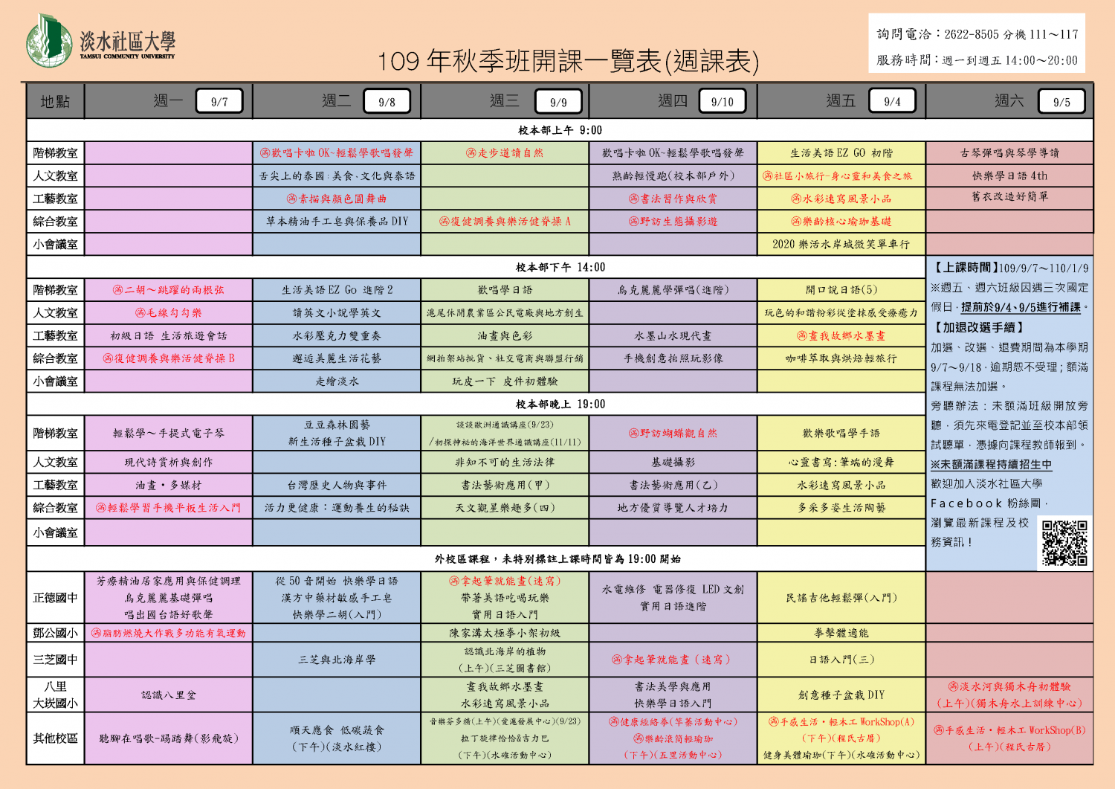Viewport: 1115px width, 789px height.
Task: Click the 滿 icon beside 走步道讀自然
Action: [471, 153]
